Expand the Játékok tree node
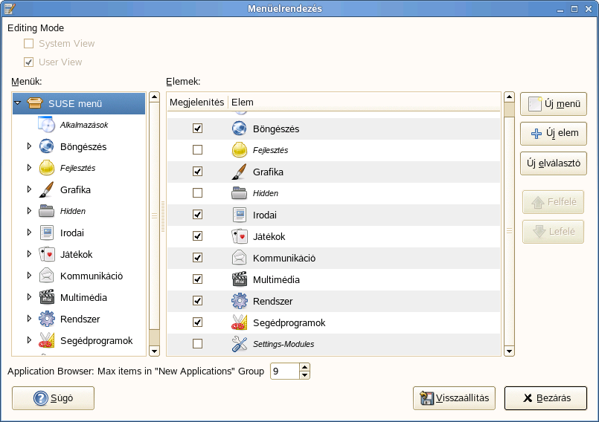Image resolution: width=599 pixels, height=422 pixels. pyautogui.click(x=29, y=254)
